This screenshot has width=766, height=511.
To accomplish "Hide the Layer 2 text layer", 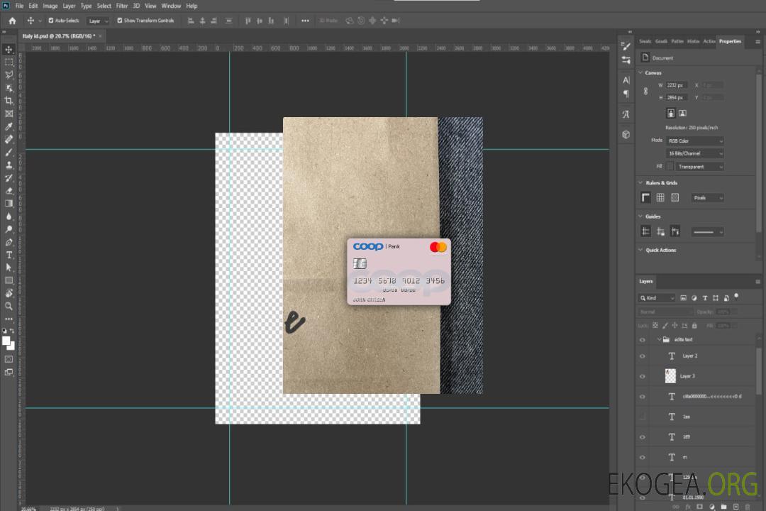I will pos(643,356).
